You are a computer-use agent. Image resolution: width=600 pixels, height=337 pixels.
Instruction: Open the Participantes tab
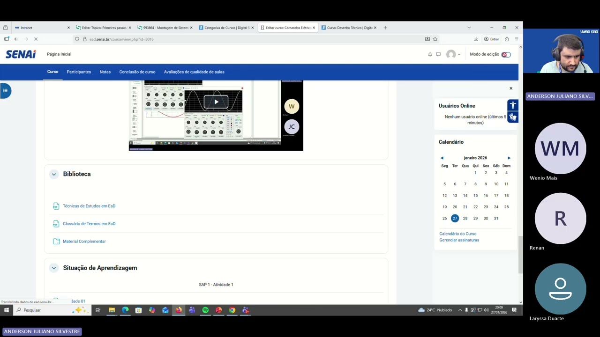79,72
